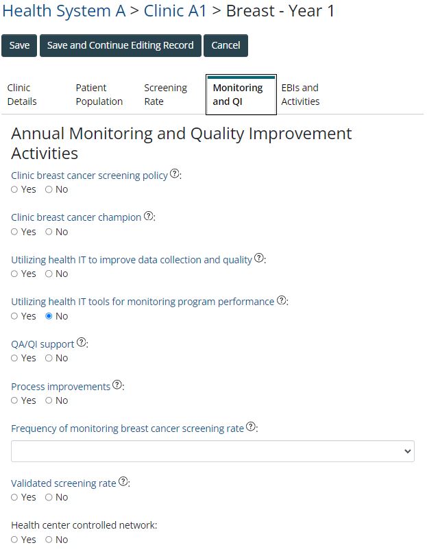Select Yes for QA/QI support
Image resolution: width=427 pixels, height=554 pixels.
click(x=14, y=359)
